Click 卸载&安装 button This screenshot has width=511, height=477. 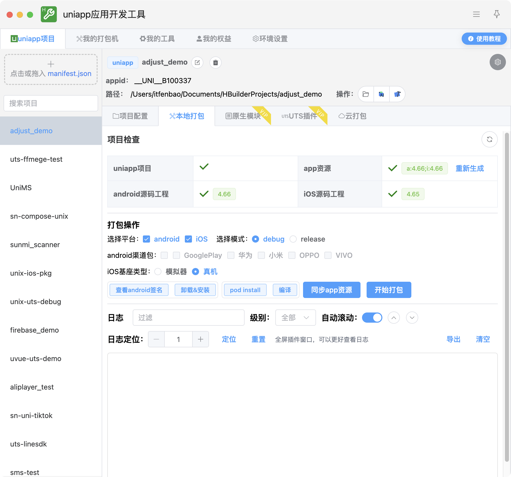(x=195, y=290)
